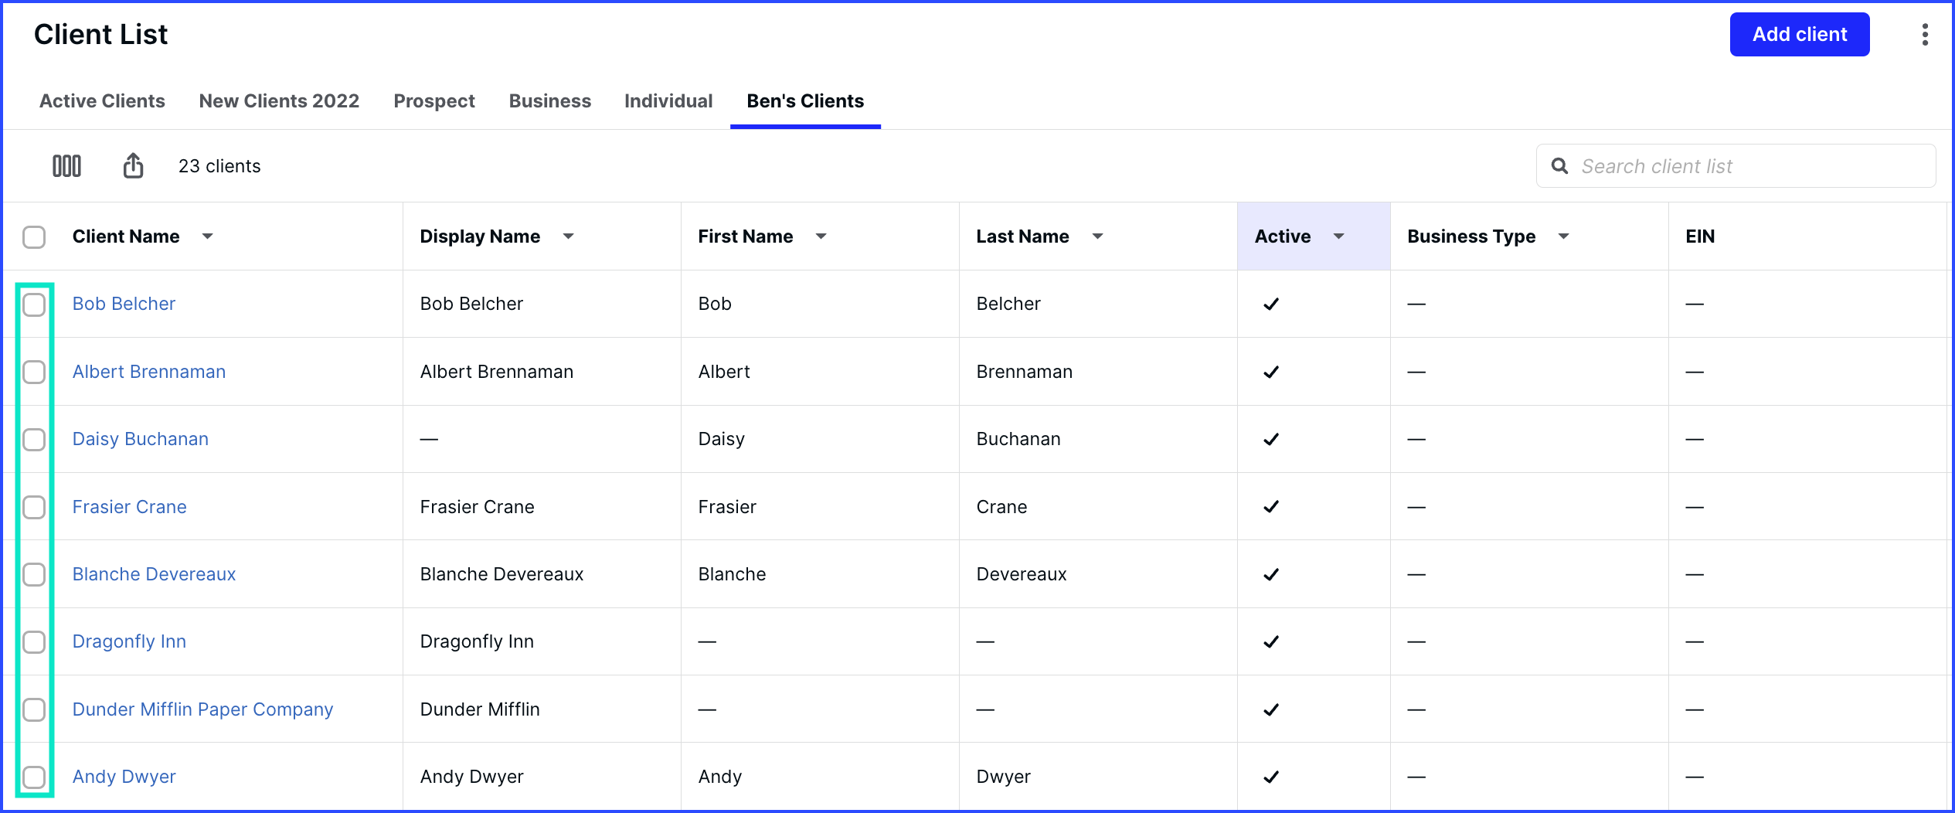Click First Name cell 'Andy'
The width and height of the screenshot is (1955, 813).
pyautogui.click(x=720, y=777)
